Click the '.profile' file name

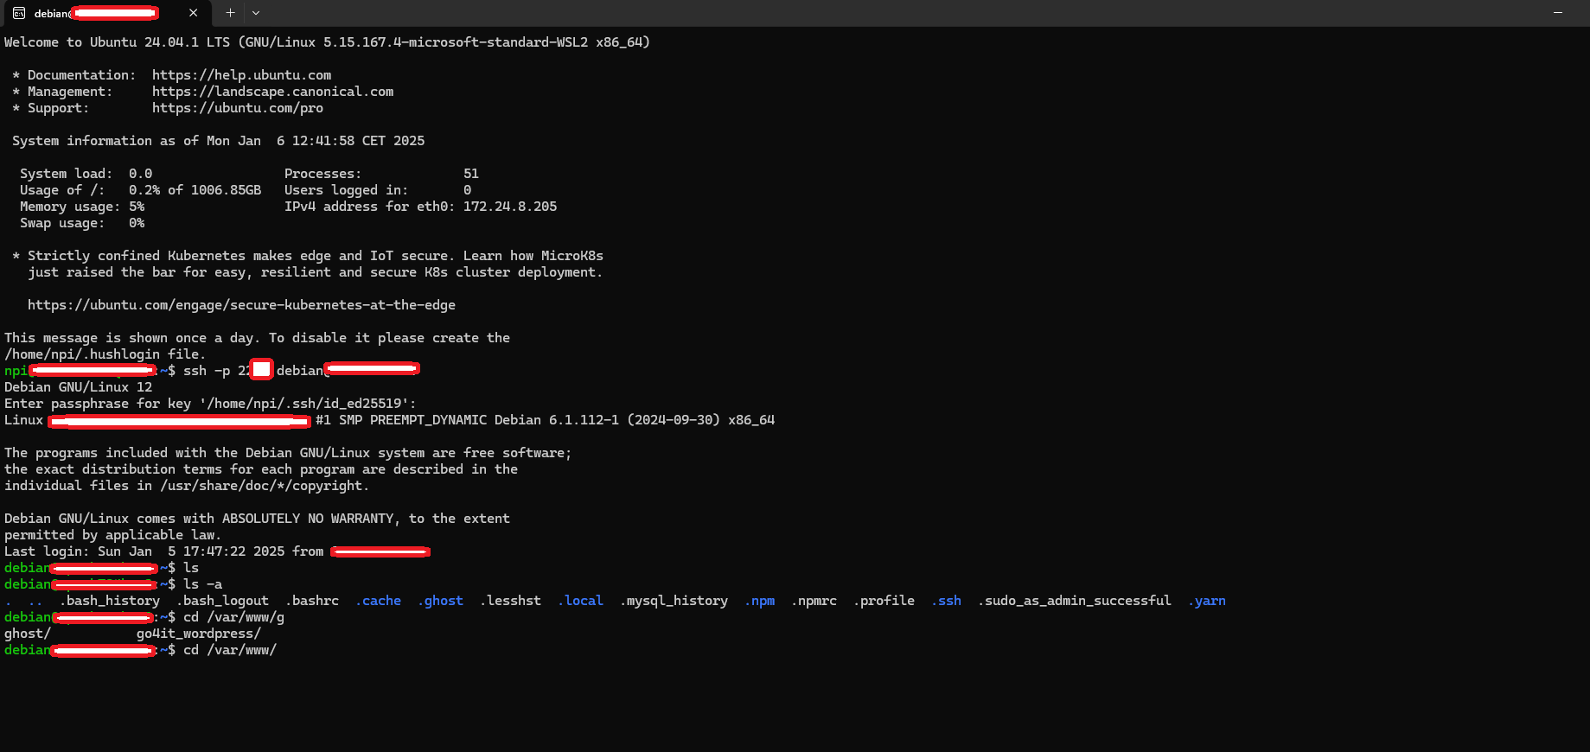click(884, 601)
